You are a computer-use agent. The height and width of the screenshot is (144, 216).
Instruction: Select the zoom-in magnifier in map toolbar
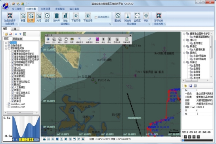click(54, 40)
